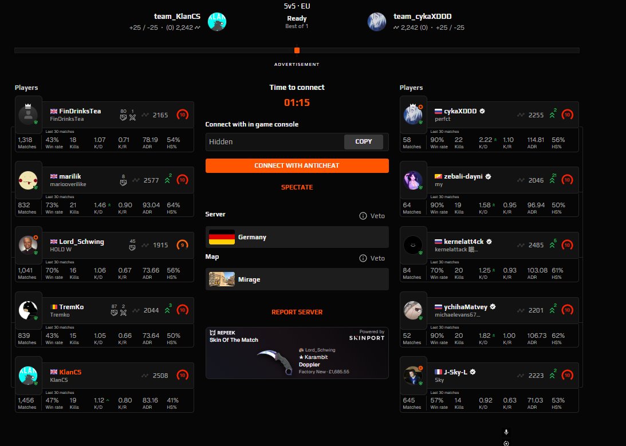The width and height of the screenshot is (626, 446).
Task: Open FinDrinksTea's profile name link
Action: 80,111
